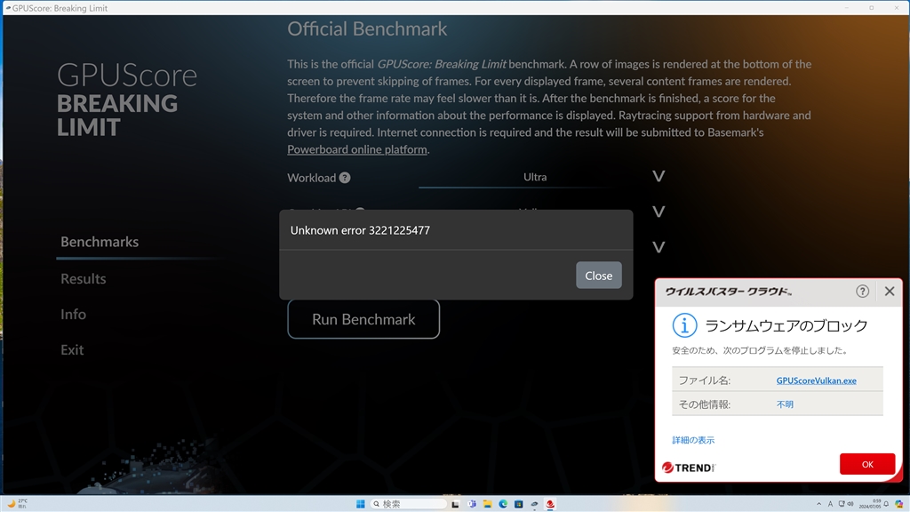
Task: Select the Benchmarks menu item
Action: point(100,242)
